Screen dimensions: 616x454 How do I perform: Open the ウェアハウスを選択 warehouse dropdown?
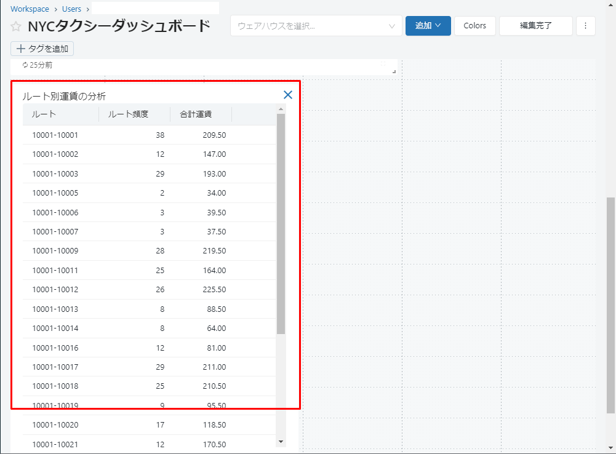[316, 26]
